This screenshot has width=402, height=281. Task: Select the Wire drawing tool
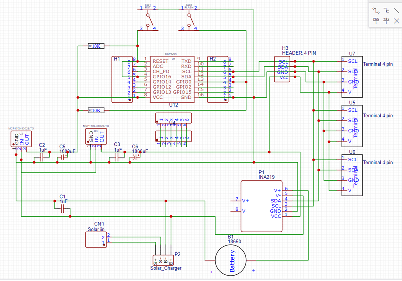click(376, 11)
